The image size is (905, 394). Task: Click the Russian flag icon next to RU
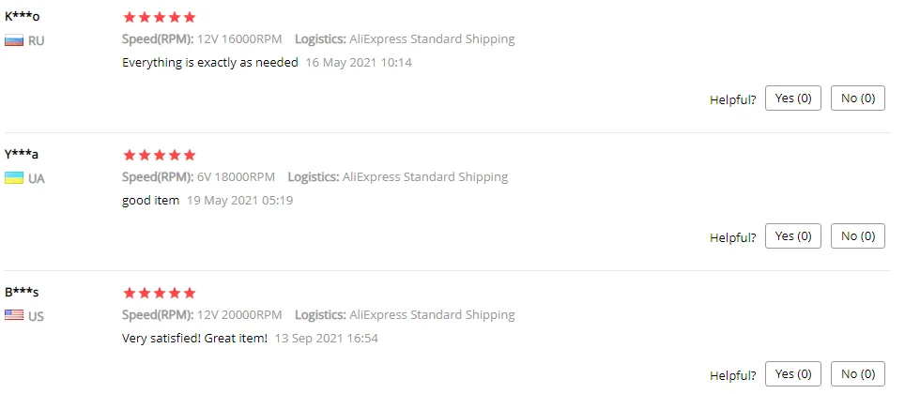tap(13, 40)
